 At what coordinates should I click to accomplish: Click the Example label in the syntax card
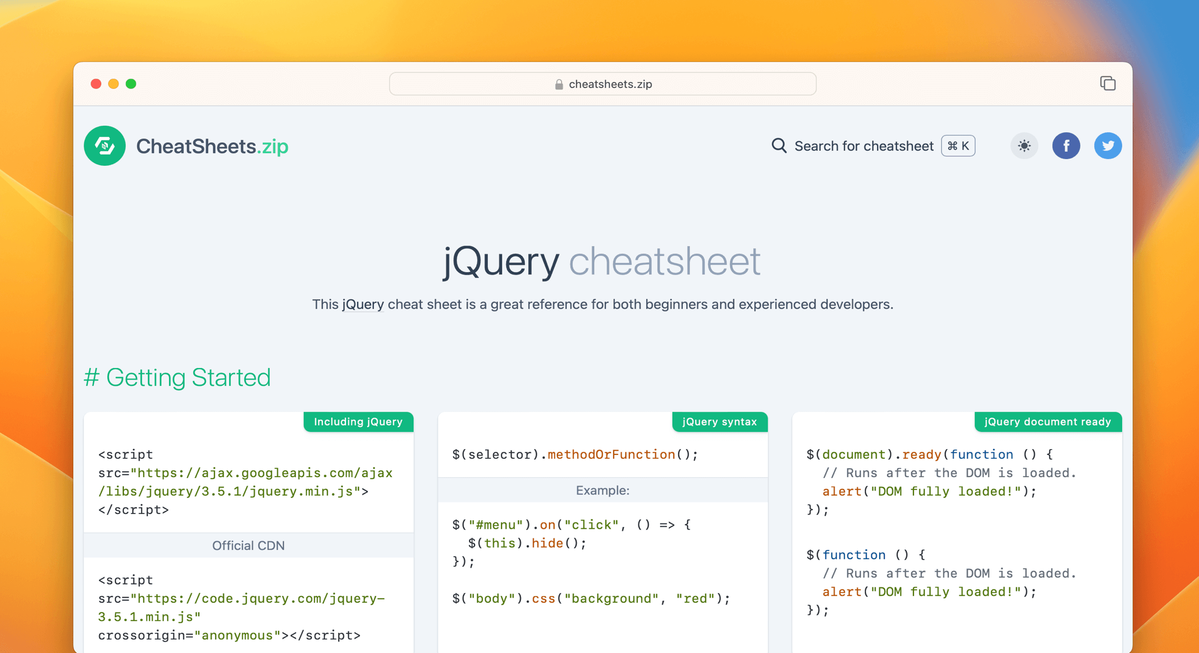click(x=602, y=490)
